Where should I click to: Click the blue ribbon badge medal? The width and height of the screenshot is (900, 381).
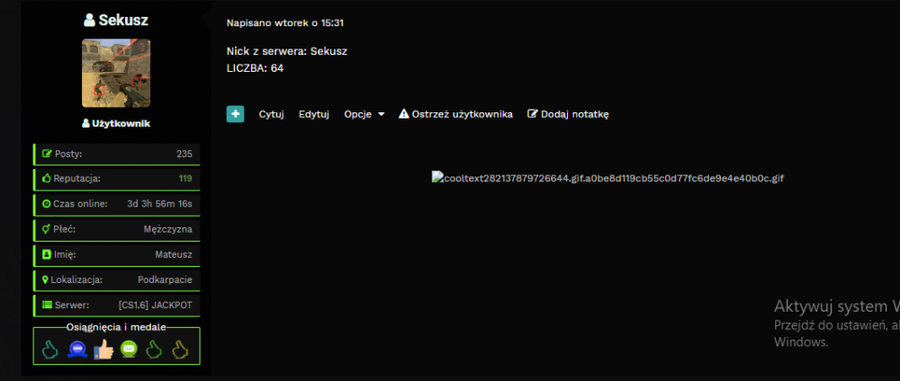point(77,349)
